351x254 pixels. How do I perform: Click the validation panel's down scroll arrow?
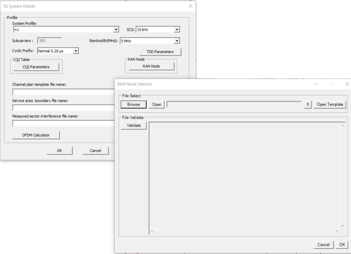342,226
